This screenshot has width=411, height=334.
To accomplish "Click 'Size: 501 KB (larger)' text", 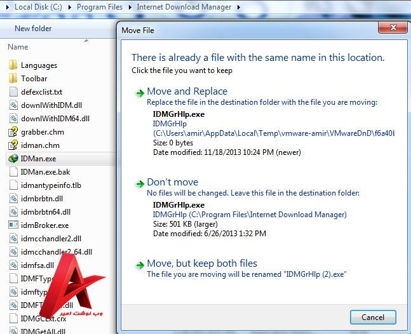I will (x=185, y=224).
